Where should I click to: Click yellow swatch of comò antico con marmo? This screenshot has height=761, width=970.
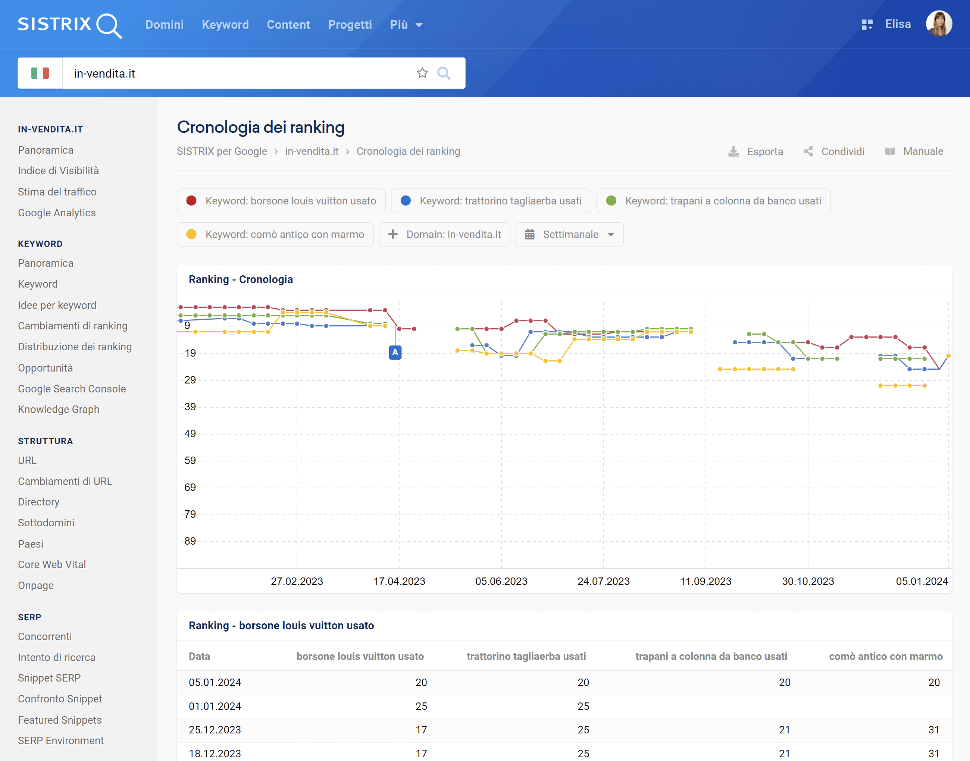click(x=191, y=234)
